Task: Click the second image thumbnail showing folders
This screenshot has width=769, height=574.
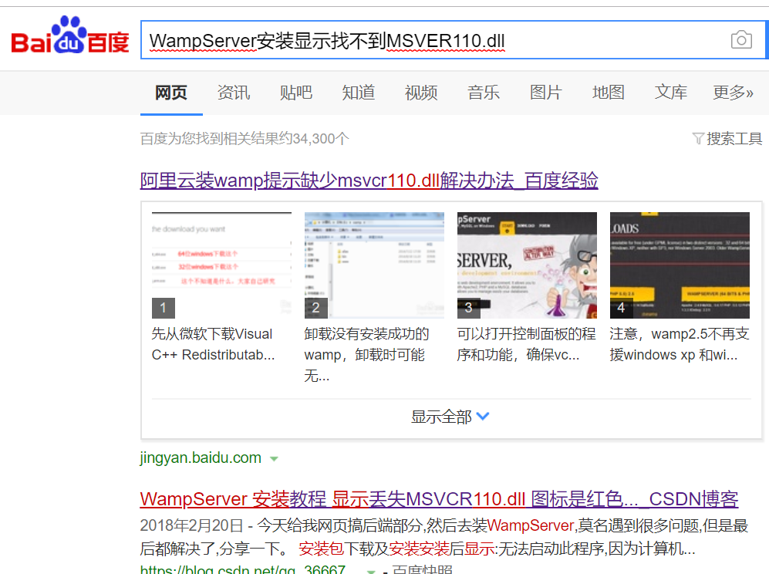Action: coord(373,265)
